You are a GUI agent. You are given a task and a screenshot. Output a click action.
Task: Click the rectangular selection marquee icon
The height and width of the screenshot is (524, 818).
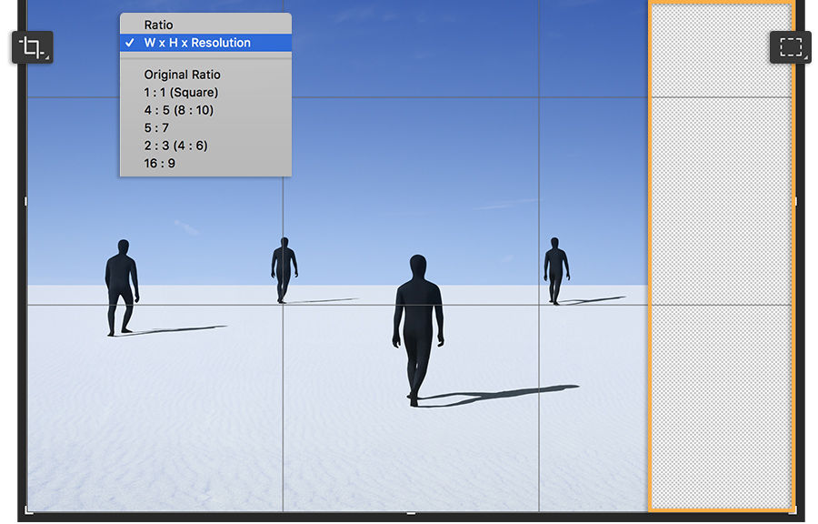pos(788,47)
